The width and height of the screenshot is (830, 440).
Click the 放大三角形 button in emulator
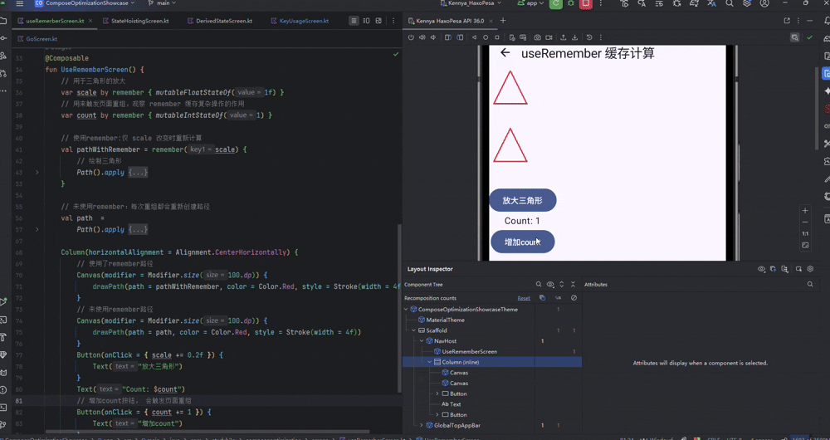(x=522, y=201)
